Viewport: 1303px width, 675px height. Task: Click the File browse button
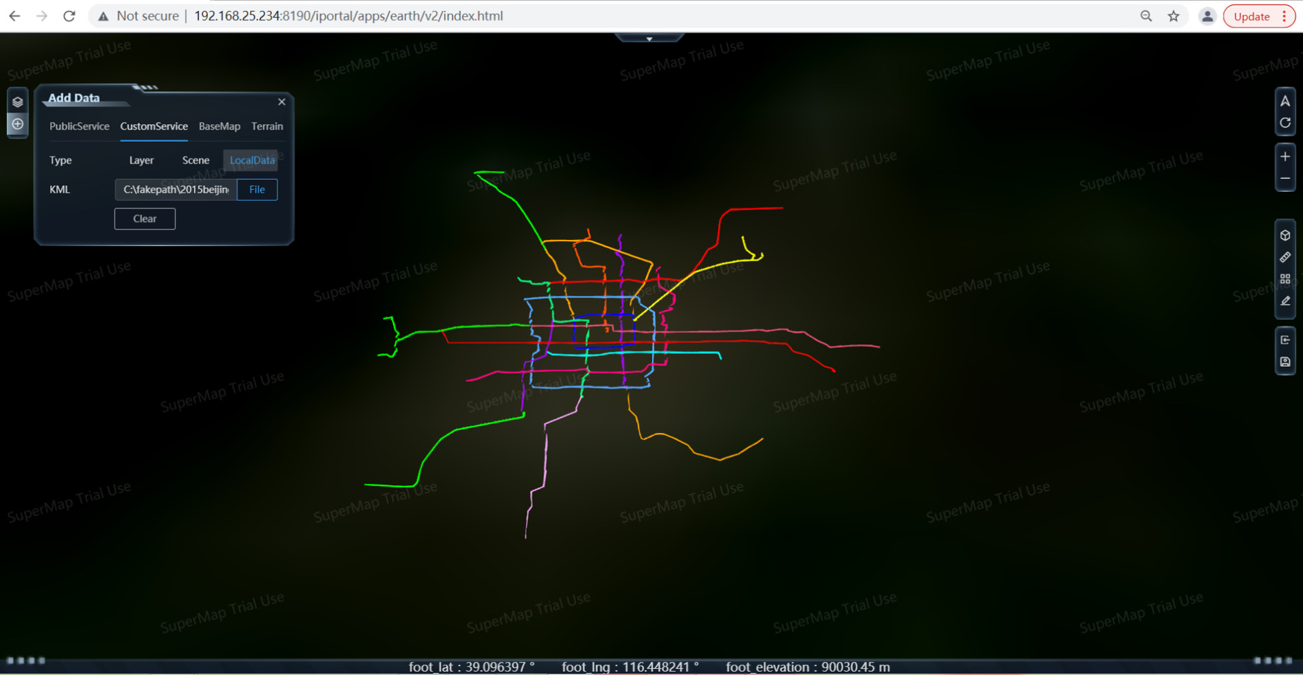click(x=257, y=190)
